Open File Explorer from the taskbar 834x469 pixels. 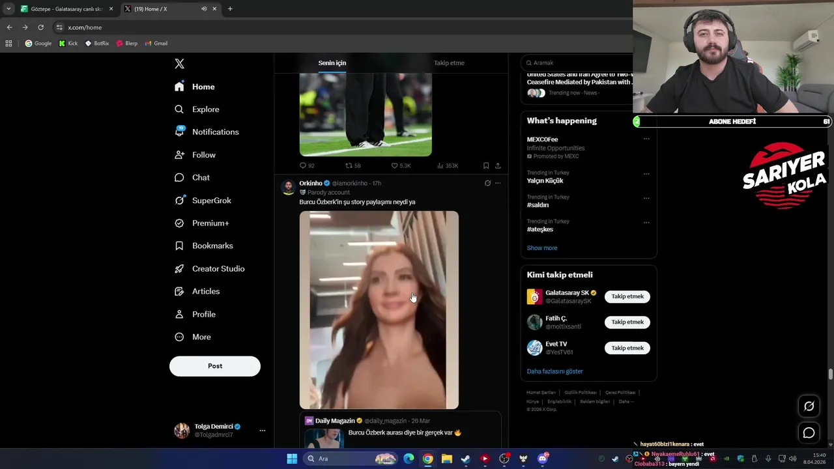coord(446,459)
